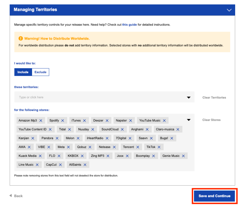244x206 pixels.
Task: Remove the Genie Music store tag
Action: [x=183, y=156]
